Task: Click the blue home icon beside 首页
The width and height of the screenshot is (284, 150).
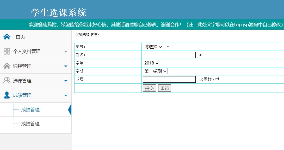Action: (7, 37)
